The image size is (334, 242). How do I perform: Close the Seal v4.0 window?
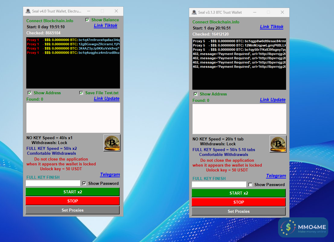[x=116, y=11]
